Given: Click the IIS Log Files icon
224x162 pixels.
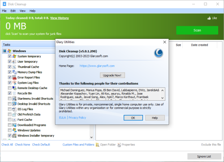Looking at the screenshot, I should [x=14, y=109].
